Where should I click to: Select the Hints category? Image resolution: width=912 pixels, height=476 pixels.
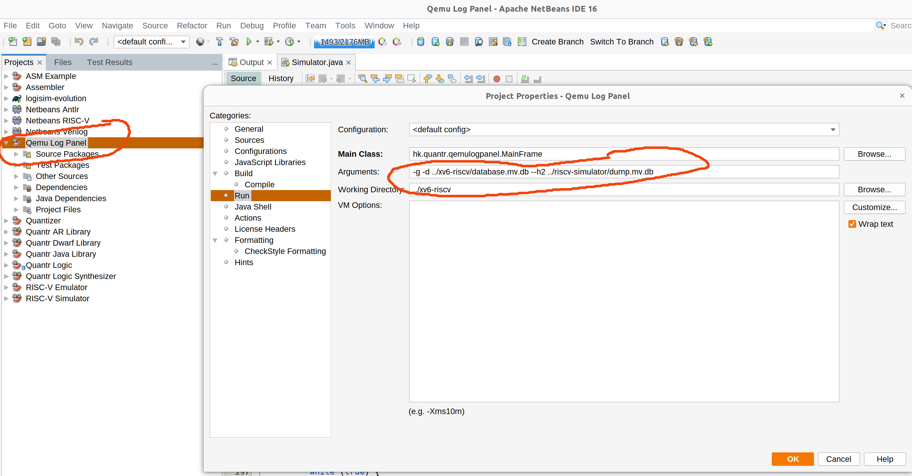244,262
